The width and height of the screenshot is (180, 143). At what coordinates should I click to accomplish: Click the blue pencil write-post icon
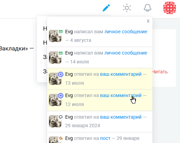pos(106,8)
